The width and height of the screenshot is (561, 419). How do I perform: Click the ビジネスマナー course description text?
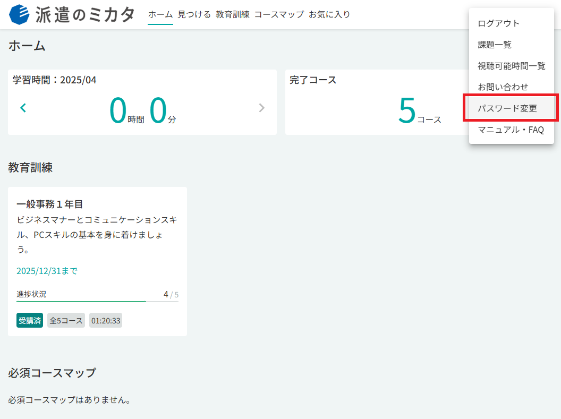coord(97,235)
